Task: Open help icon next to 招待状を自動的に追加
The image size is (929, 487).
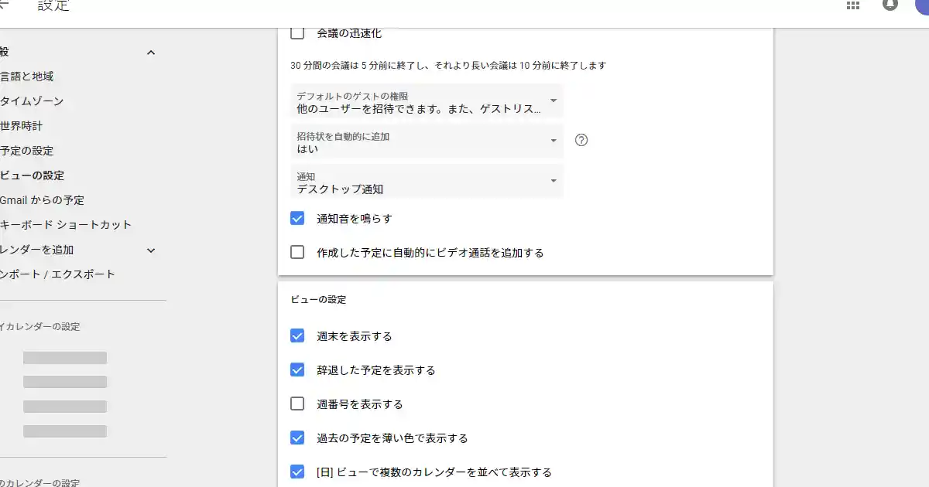Action: pos(581,140)
